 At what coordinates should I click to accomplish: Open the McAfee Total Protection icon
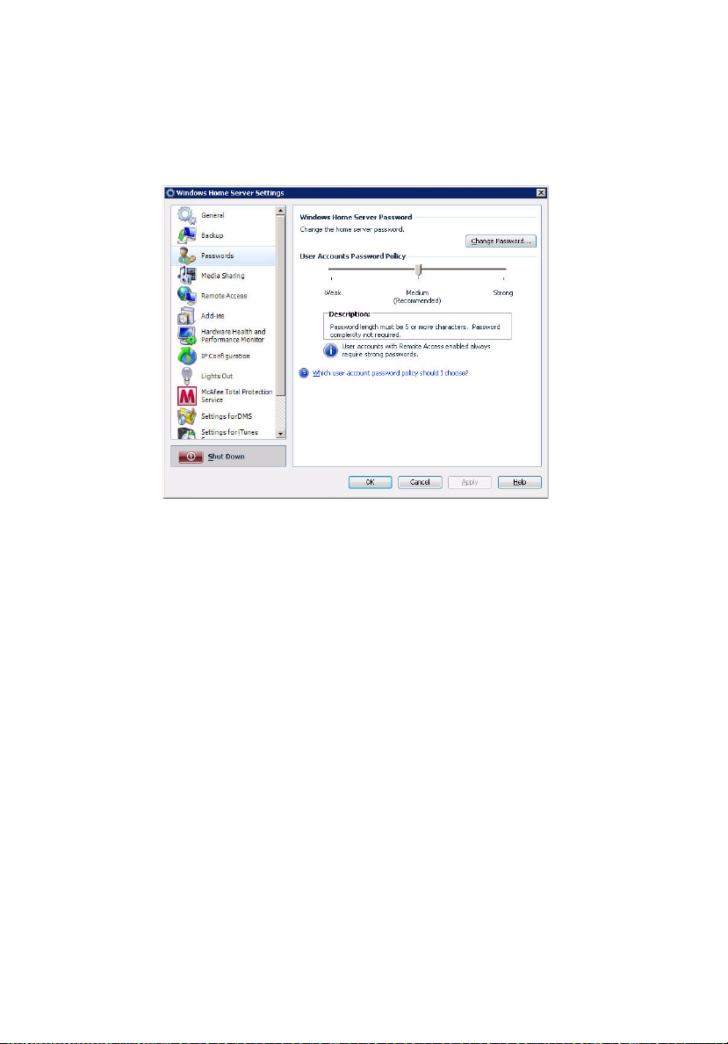(184, 396)
